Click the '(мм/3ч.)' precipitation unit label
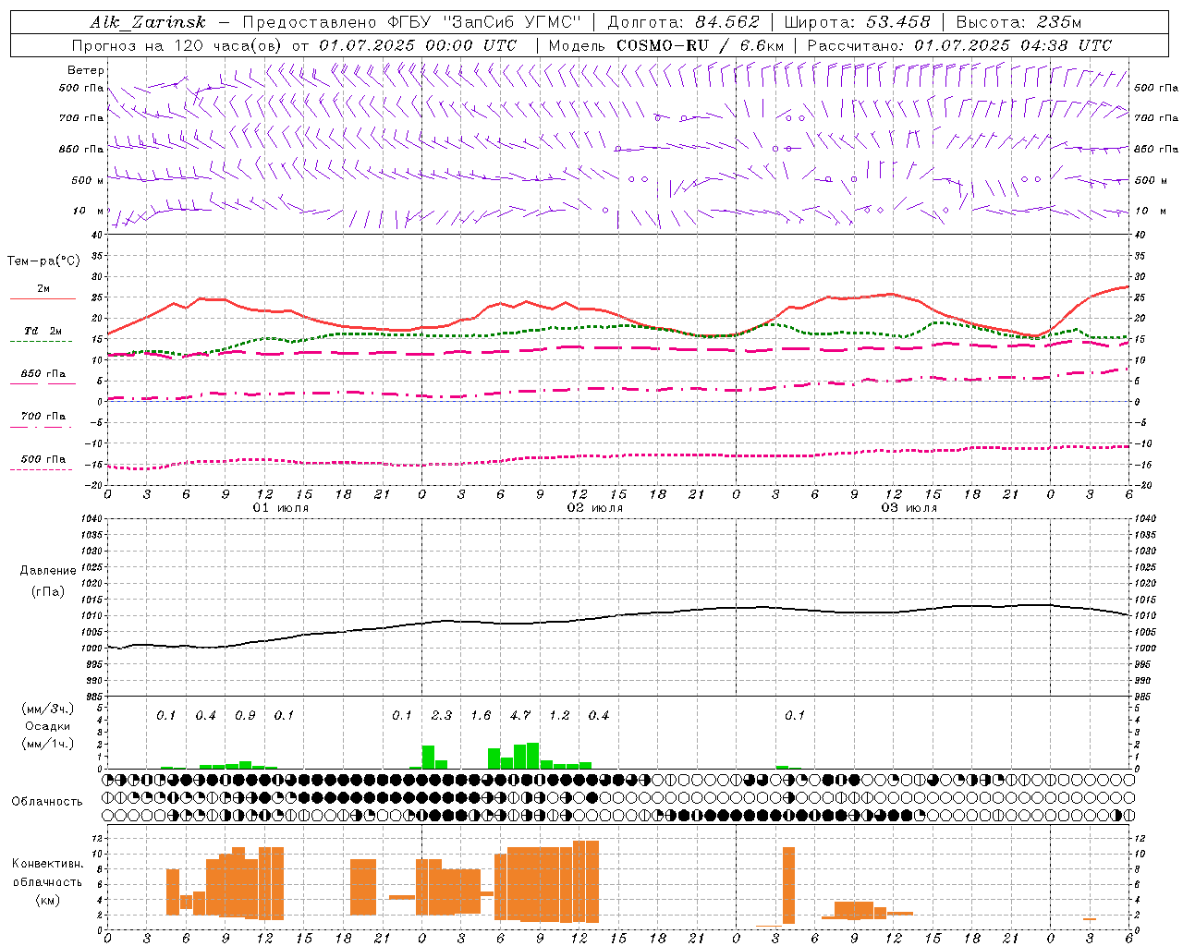 tap(47, 709)
